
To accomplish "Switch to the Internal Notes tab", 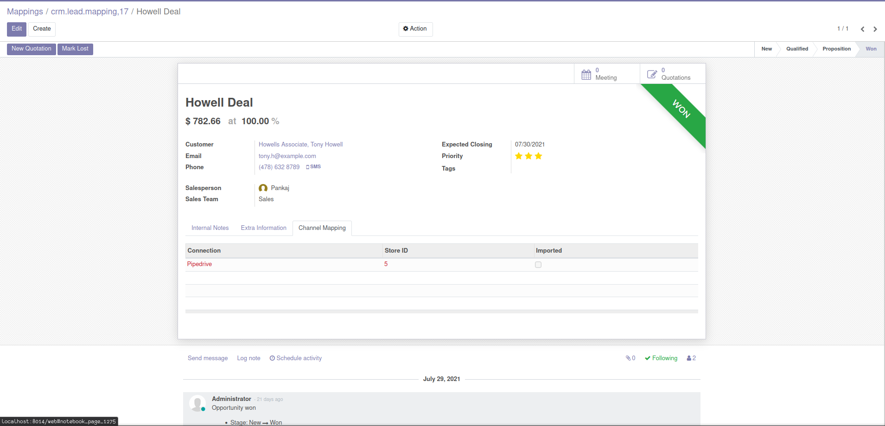I will 210,228.
